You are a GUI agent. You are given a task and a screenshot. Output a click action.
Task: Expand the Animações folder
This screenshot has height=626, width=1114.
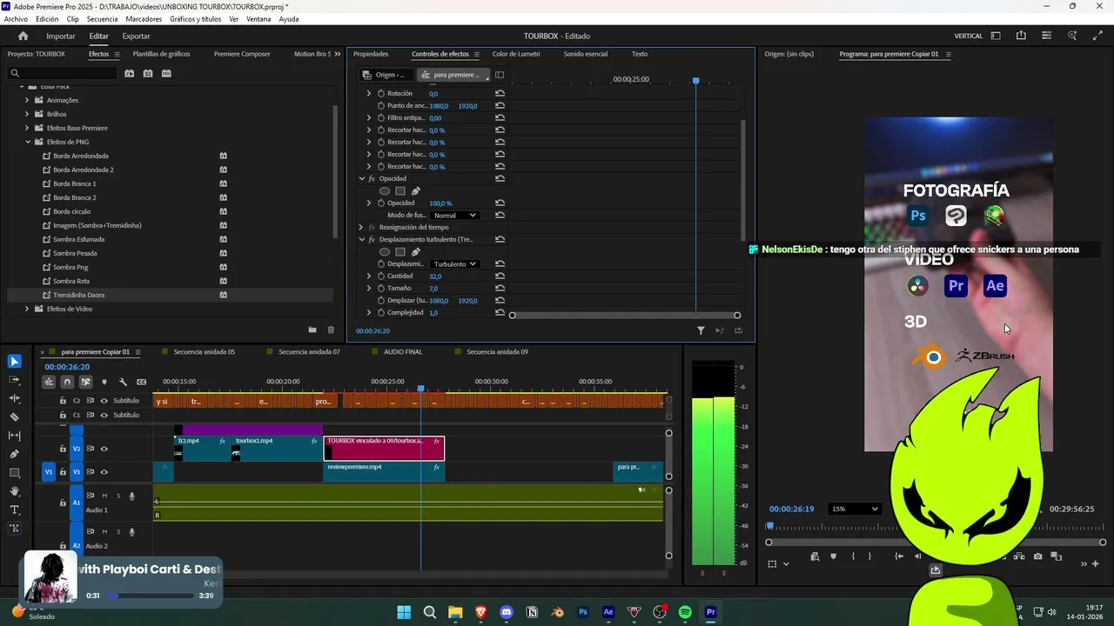point(27,100)
